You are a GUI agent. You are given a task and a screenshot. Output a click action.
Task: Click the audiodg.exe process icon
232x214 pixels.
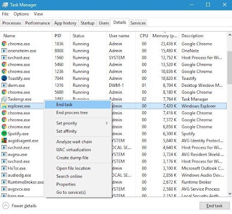(4, 175)
